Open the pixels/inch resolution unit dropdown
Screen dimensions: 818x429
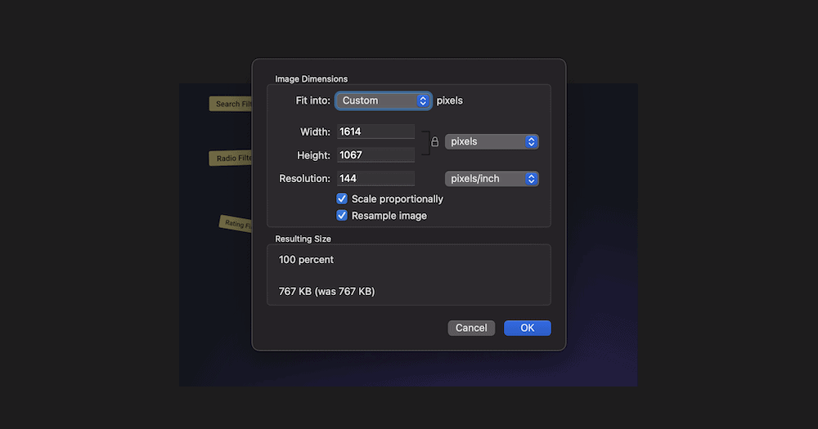coord(492,179)
